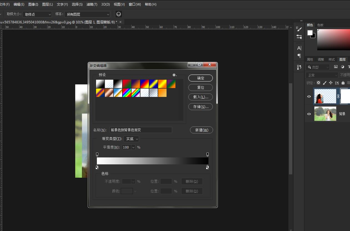350x231 pixels.
Task: Open the History panel icon
Action: (x=299, y=67)
